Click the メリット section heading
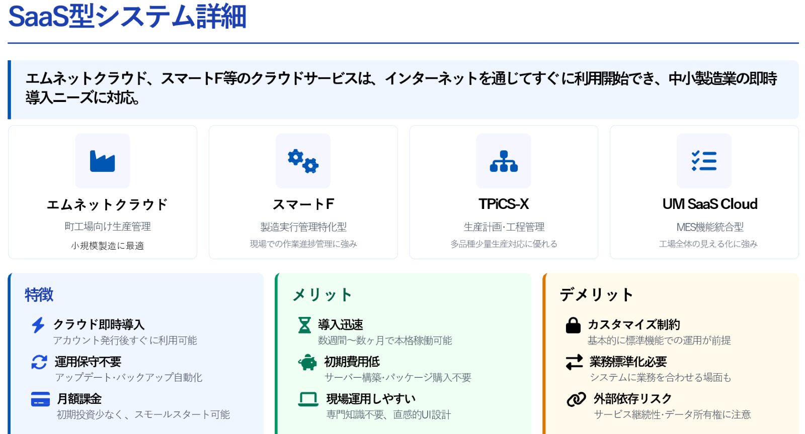Screen dimensions: 805x434 click(322, 294)
